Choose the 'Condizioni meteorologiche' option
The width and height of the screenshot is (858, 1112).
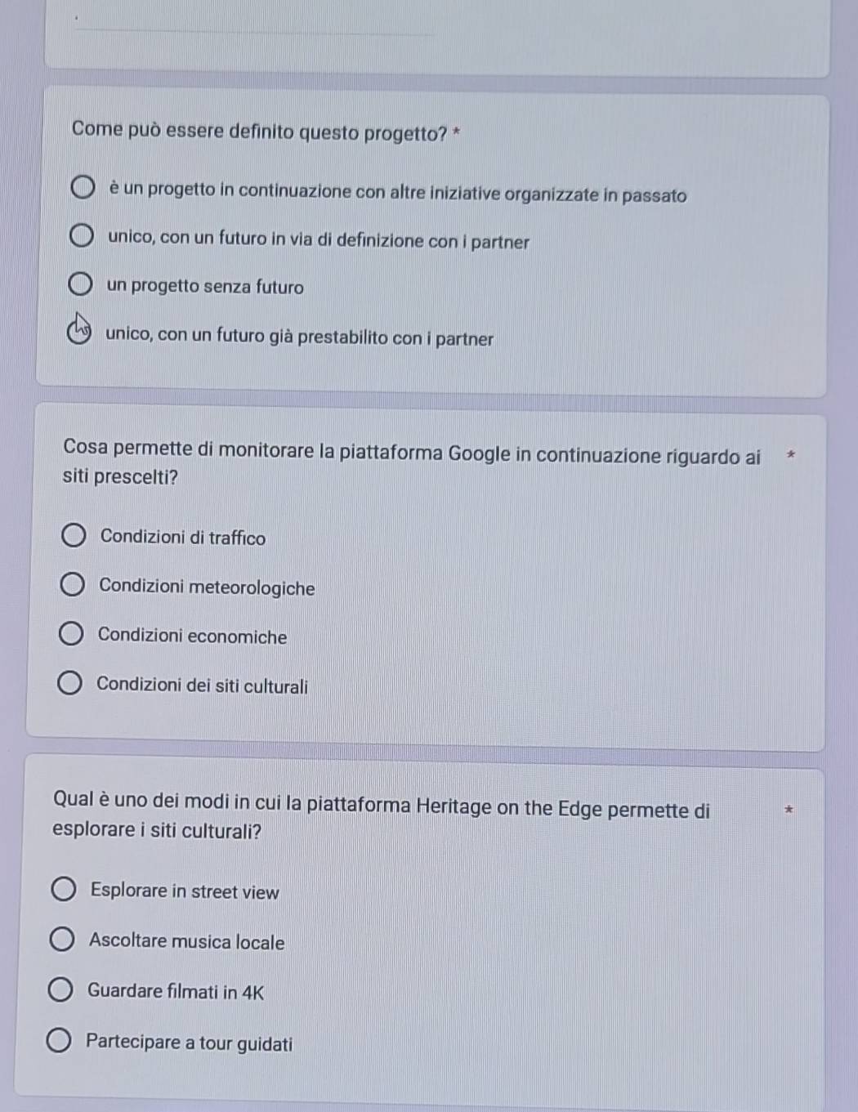pyautogui.click(x=72, y=586)
